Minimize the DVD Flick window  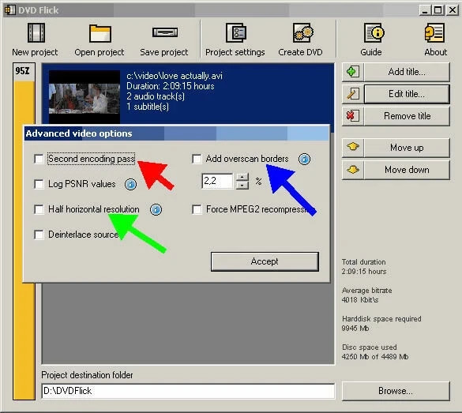(x=425, y=10)
